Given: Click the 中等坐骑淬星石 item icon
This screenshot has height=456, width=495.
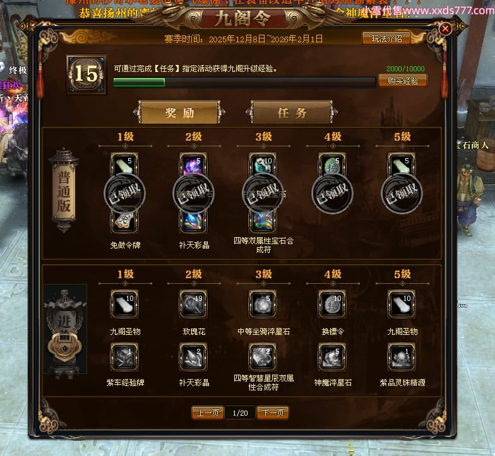Looking at the screenshot, I should 263,304.
